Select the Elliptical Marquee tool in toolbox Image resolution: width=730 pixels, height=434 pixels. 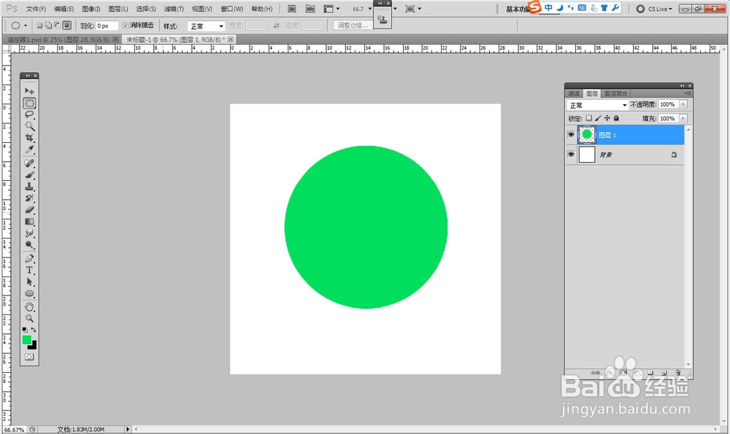29,103
